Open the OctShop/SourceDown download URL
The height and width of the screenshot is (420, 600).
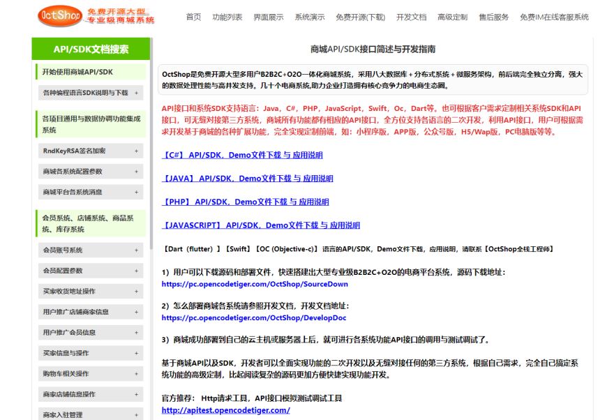coord(253,284)
